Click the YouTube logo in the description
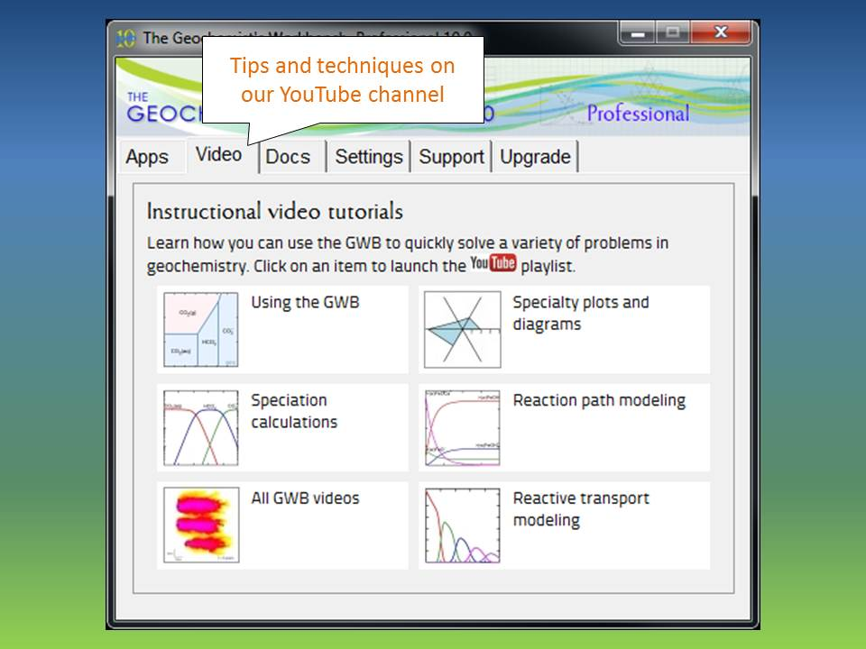 pos(493,263)
